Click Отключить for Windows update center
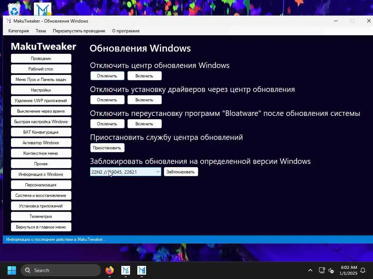 (107, 76)
